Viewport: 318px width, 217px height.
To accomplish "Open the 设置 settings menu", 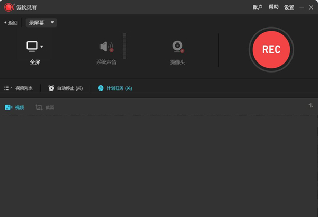I will (x=289, y=7).
